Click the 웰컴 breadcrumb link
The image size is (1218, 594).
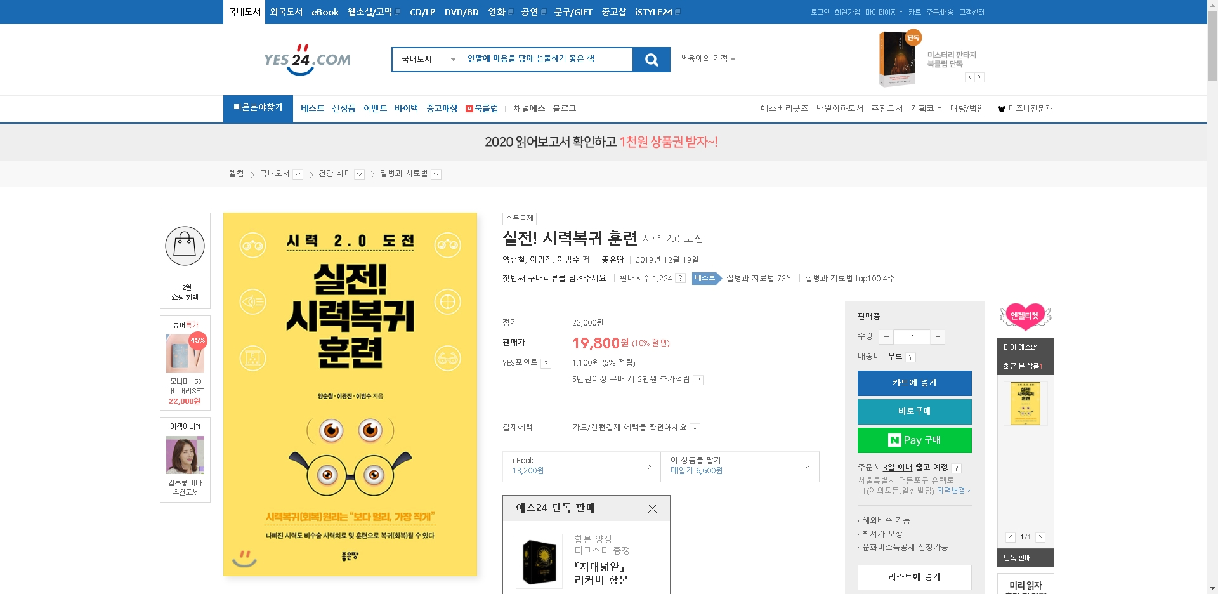click(236, 174)
